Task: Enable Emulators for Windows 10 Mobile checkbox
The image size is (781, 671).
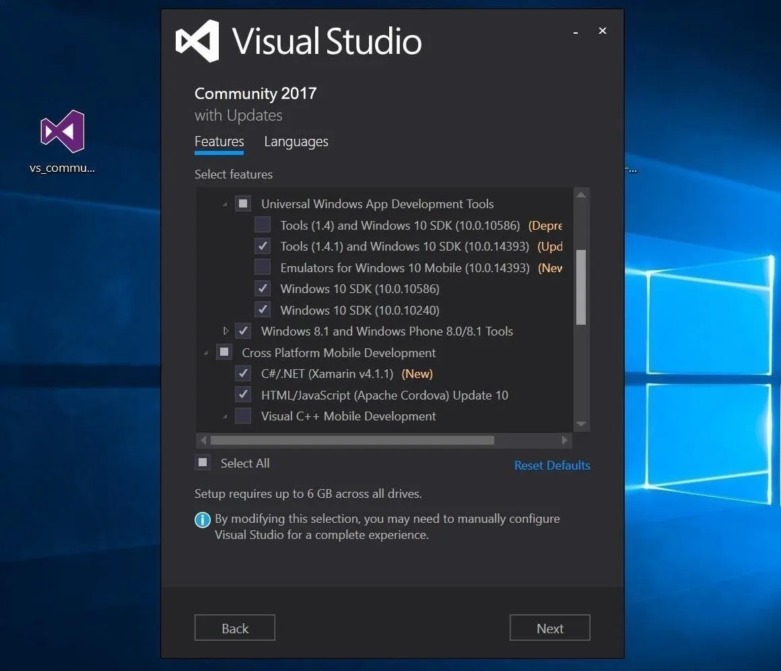Action: coord(263,267)
